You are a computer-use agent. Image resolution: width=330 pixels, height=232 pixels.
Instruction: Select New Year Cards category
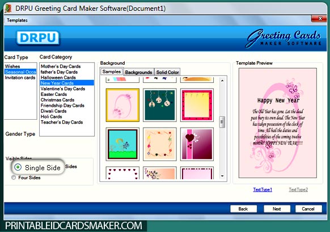67,83
